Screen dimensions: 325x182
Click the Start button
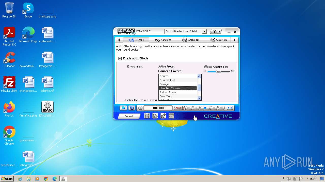(x=7, y=179)
